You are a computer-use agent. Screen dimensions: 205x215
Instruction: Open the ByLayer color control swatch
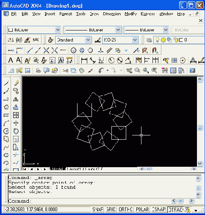click(34, 30)
